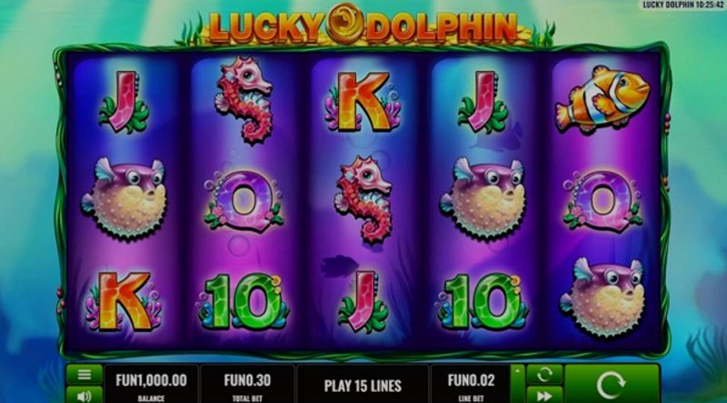Select the pufferfish on reel one
This screenshot has width=727, height=403.
pos(124,196)
